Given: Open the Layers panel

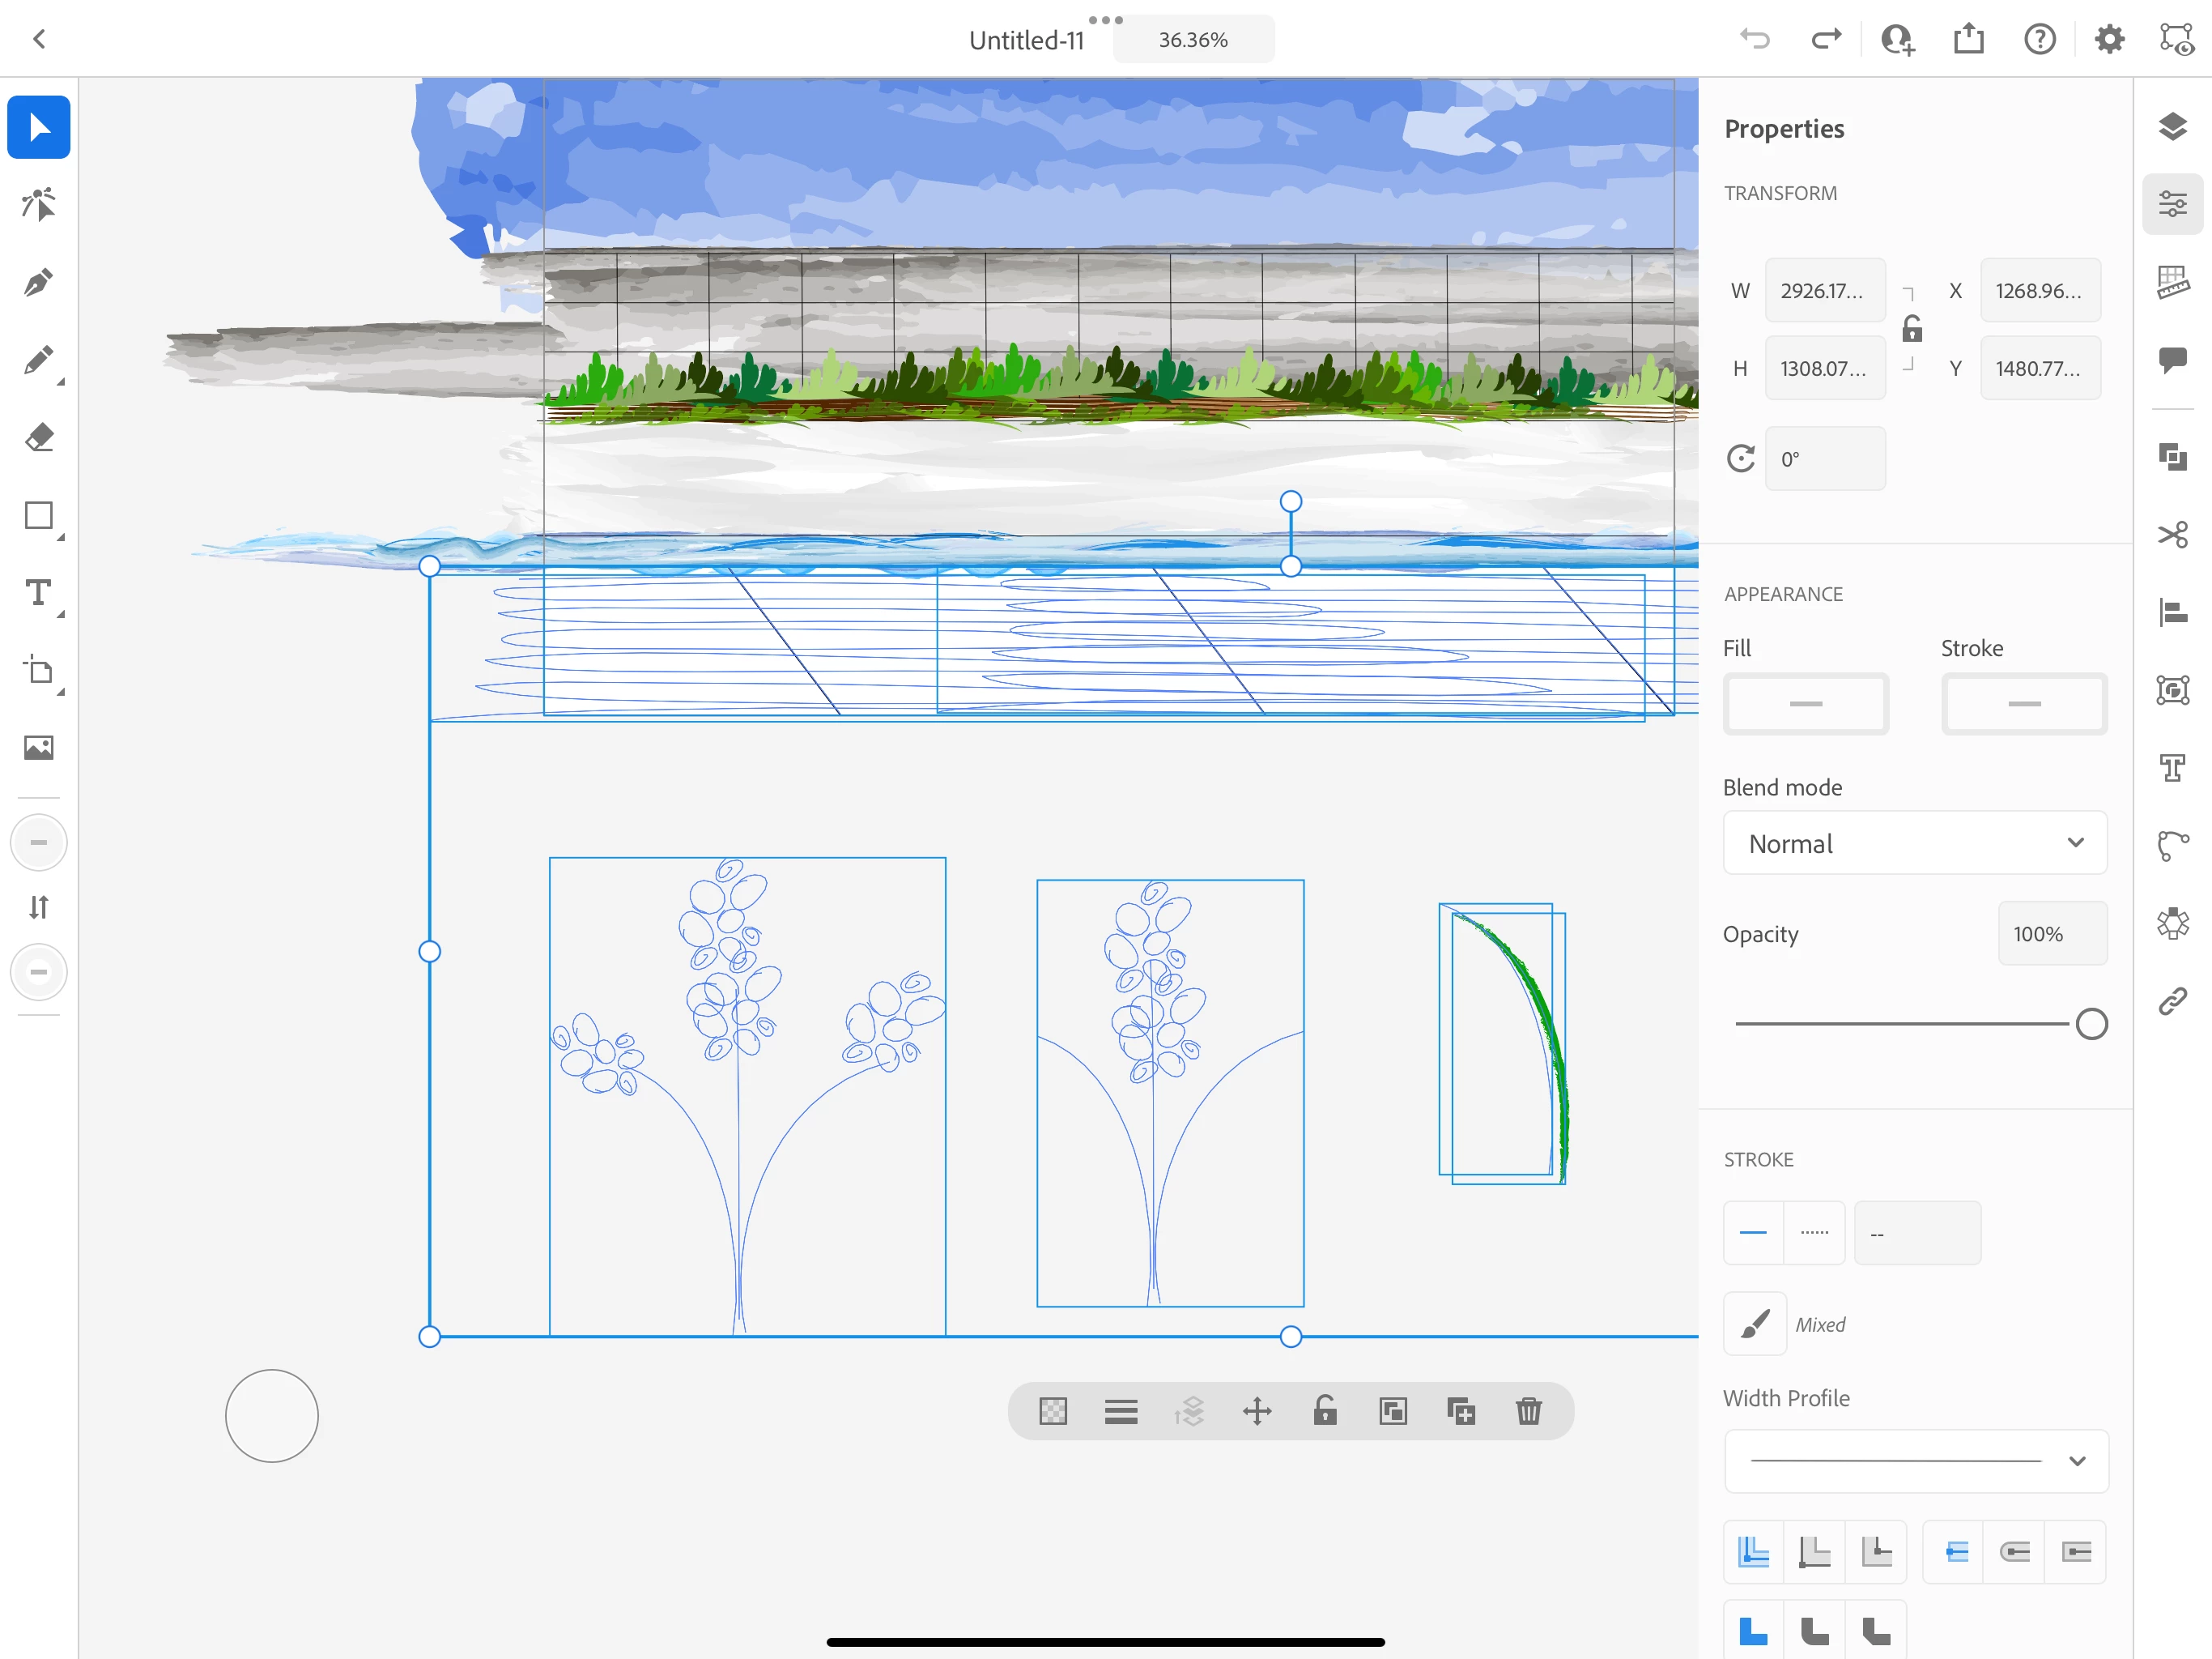Looking at the screenshot, I should (x=2172, y=127).
